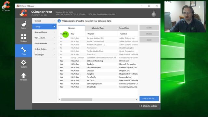Click the Disable button
The image size is (208, 117).
pyautogui.click(x=149, y=34)
